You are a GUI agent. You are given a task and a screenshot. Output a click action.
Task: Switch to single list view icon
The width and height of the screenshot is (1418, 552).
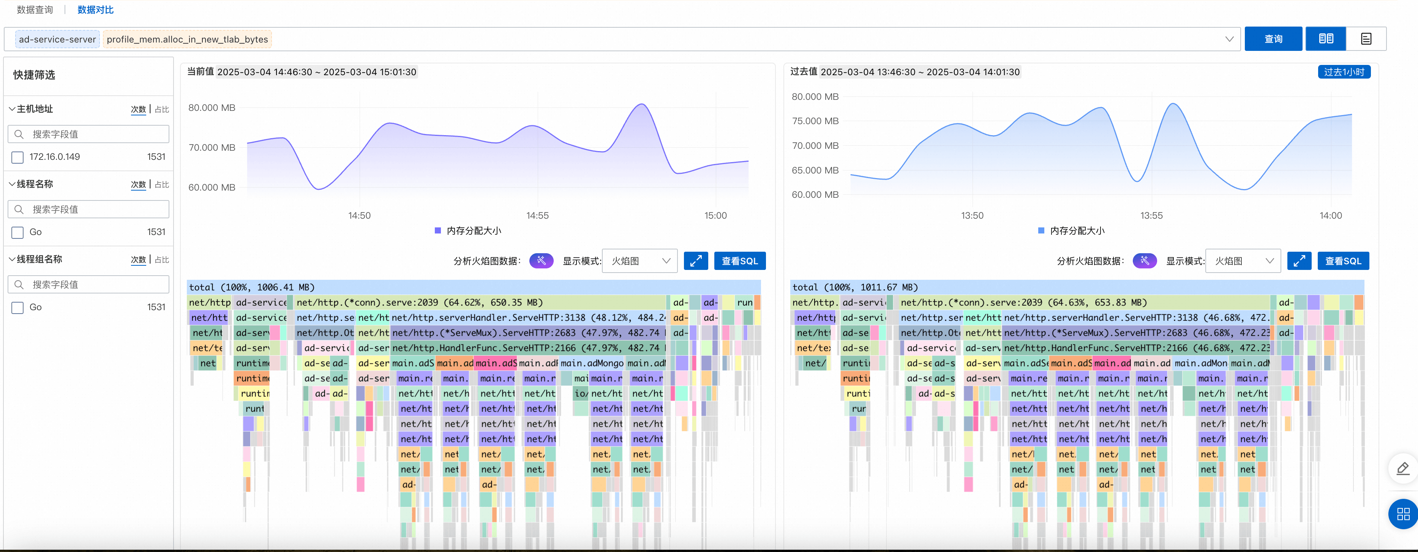click(1366, 38)
